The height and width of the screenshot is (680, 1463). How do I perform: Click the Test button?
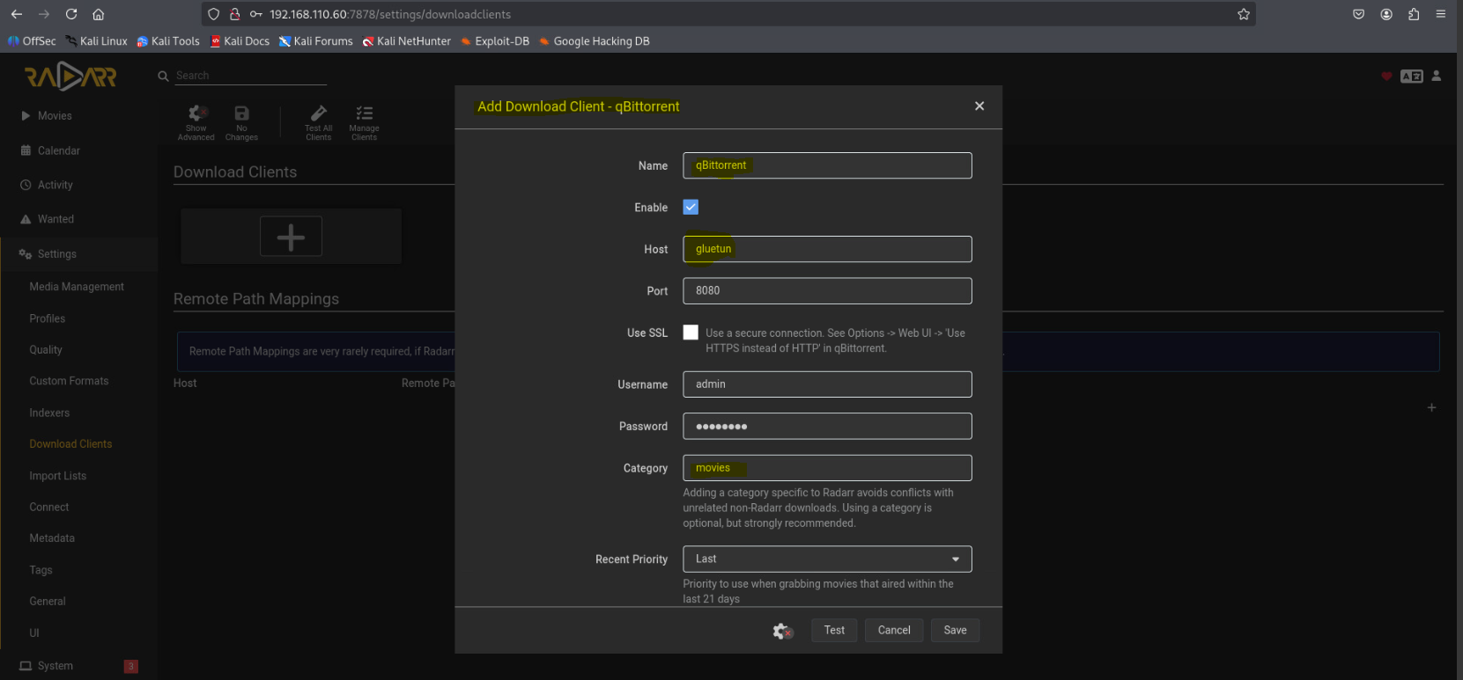click(x=833, y=631)
